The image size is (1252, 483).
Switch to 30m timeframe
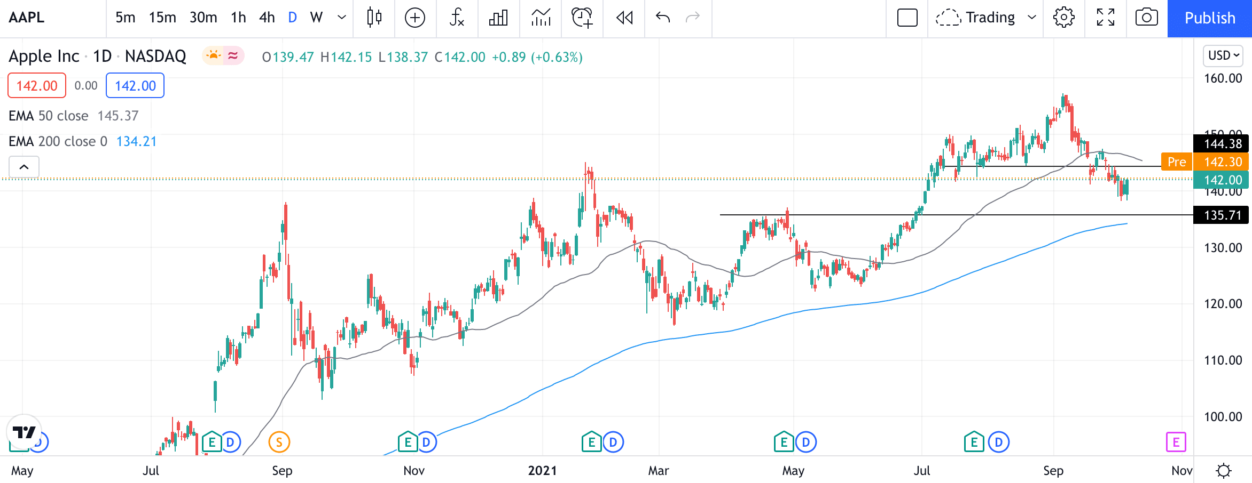[x=203, y=18]
